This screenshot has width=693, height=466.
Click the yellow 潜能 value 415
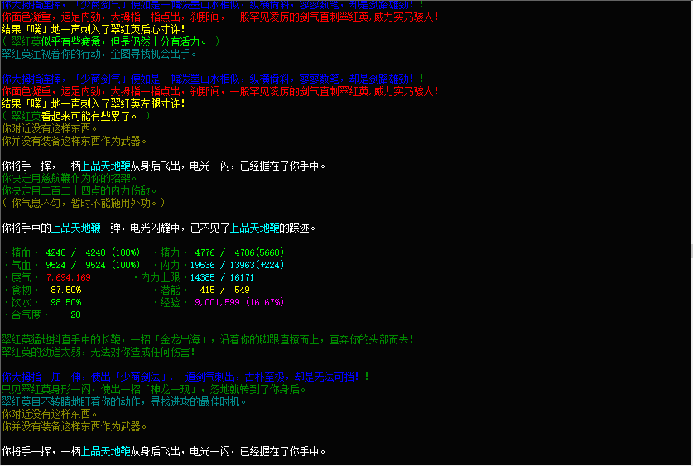pyautogui.click(x=207, y=290)
